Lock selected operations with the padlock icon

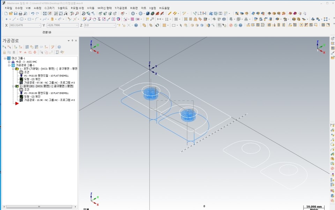tap(4, 52)
